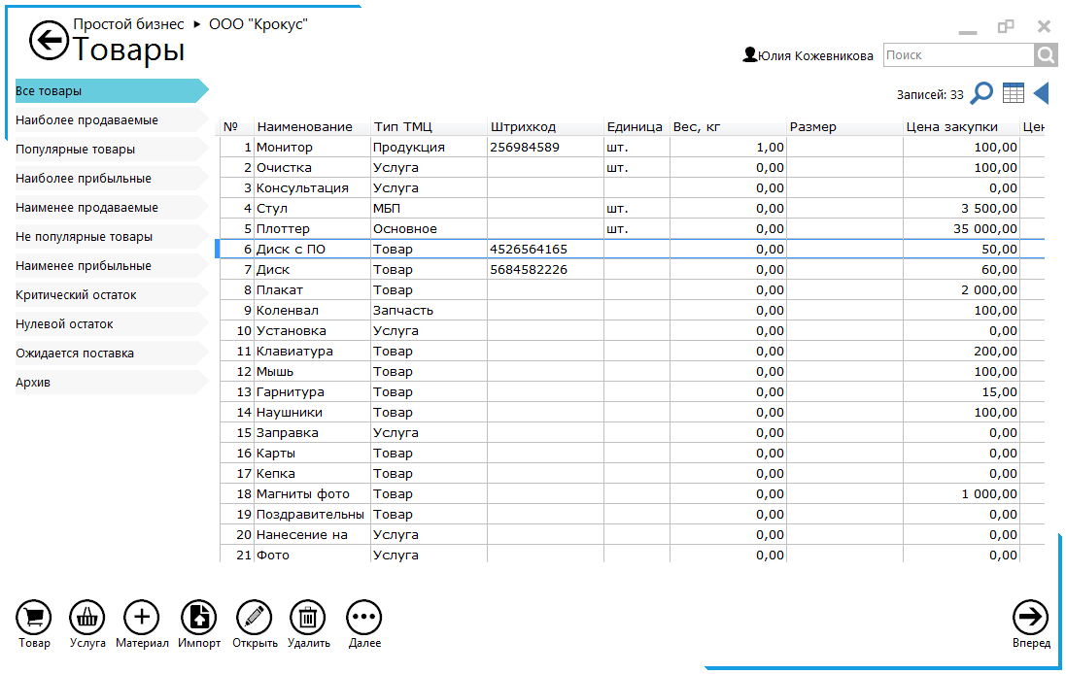Switch to the Архив section
The width and height of the screenshot is (1066, 674).
point(112,383)
